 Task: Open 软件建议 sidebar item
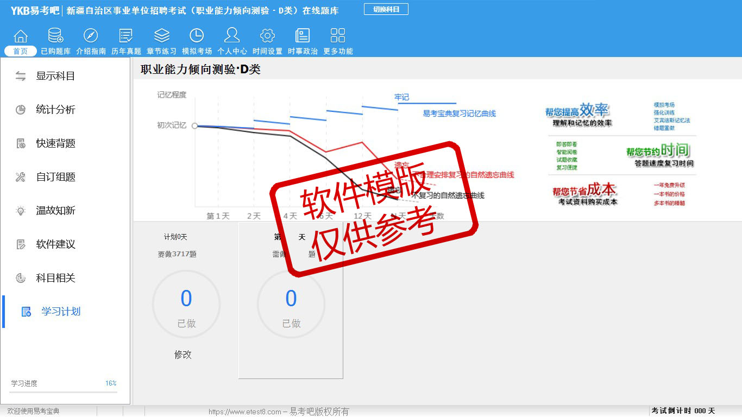[55, 244]
